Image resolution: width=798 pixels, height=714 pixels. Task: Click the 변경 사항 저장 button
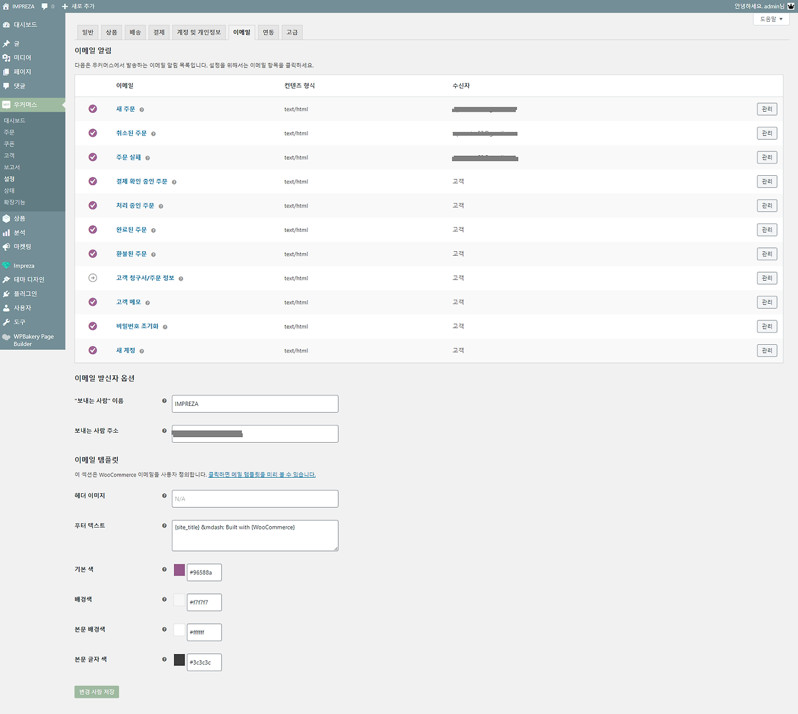pyautogui.click(x=96, y=692)
